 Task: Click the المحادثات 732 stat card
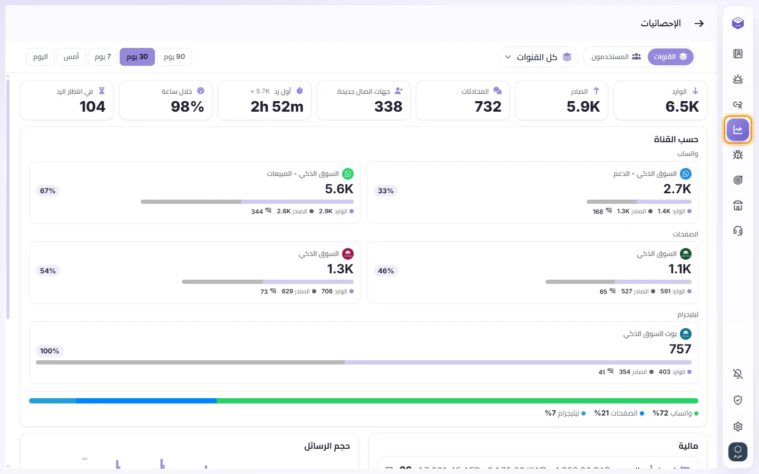463,101
